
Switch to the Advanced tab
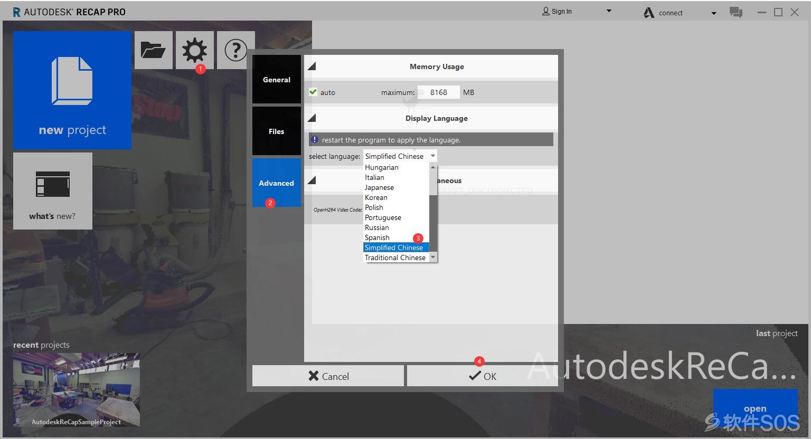277,183
